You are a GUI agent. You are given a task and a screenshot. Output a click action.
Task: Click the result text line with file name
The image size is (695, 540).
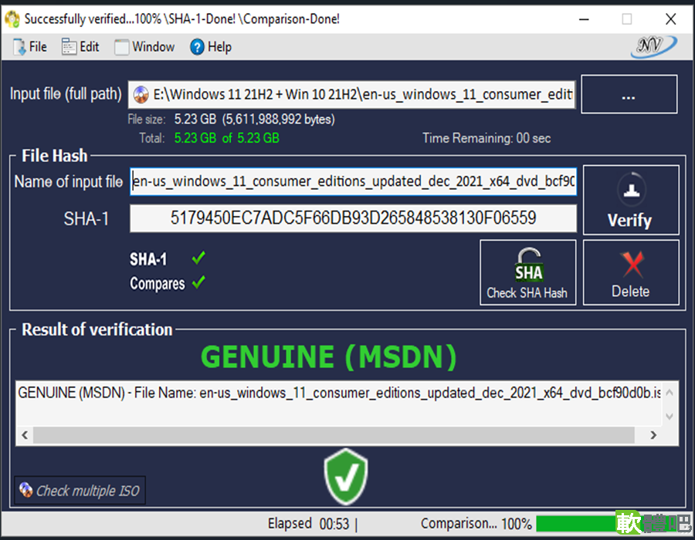point(340,393)
